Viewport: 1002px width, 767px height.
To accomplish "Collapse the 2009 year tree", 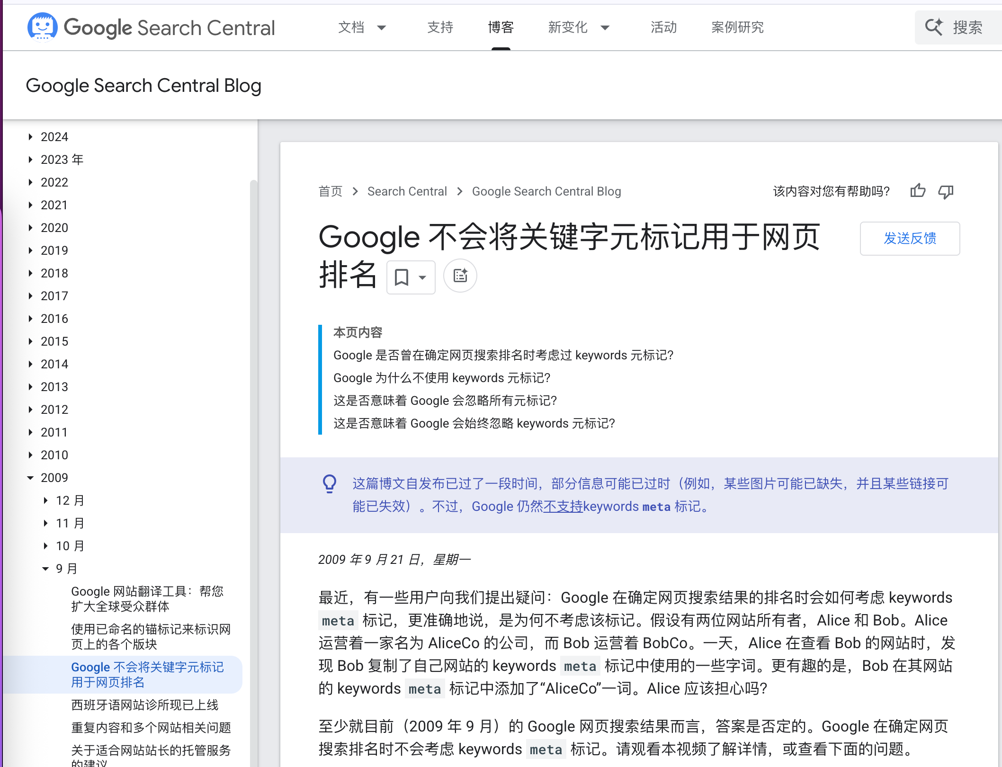I will [x=31, y=478].
